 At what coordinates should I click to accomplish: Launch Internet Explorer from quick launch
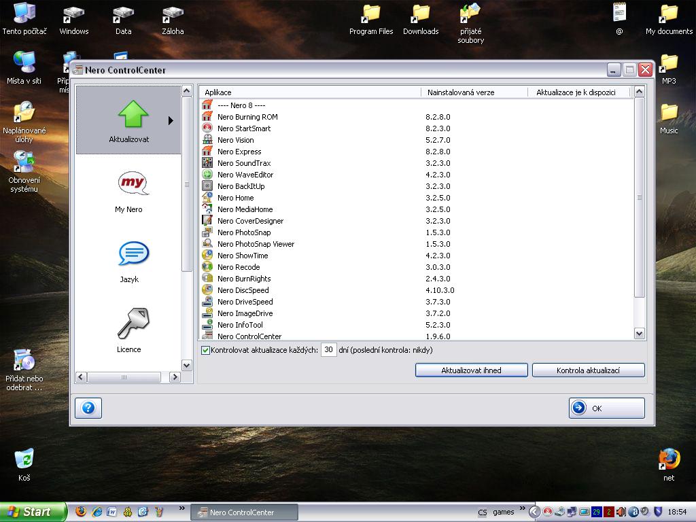pos(97,512)
